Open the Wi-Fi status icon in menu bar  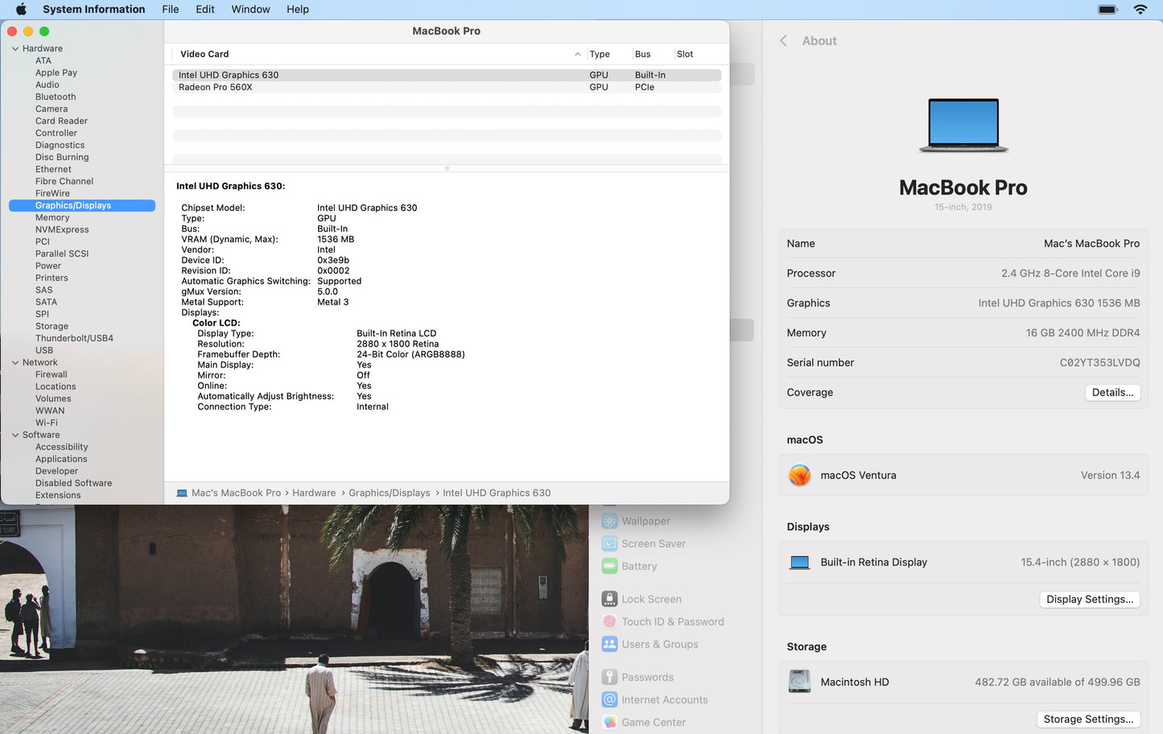coord(1140,10)
